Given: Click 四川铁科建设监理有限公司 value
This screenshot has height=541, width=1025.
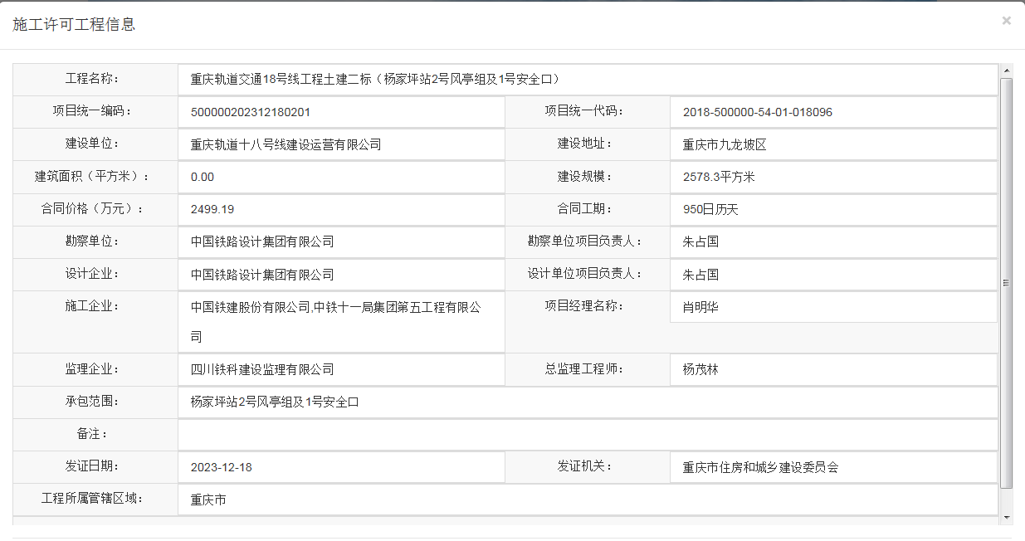Looking at the screenshot, I should (262, 369).
